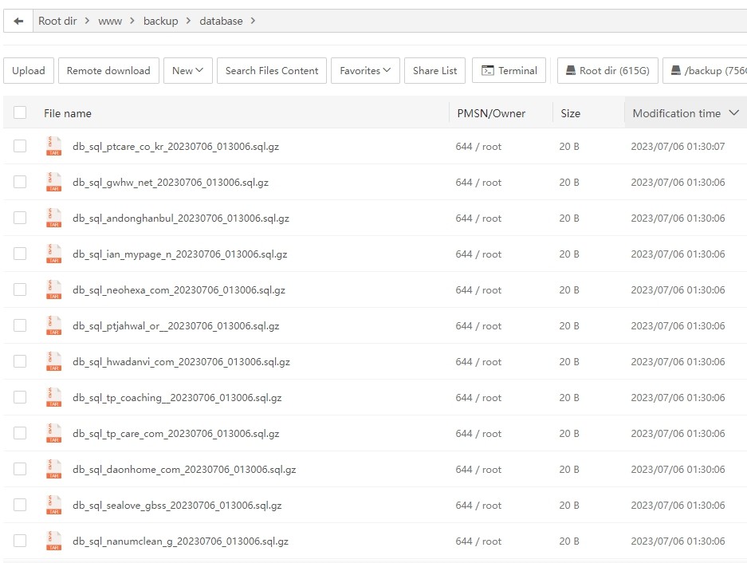Viewport: 747px width, 563px height.
Task: Click the file icon for db_sql_daonhome_com backup
Action: coord(53,470)
